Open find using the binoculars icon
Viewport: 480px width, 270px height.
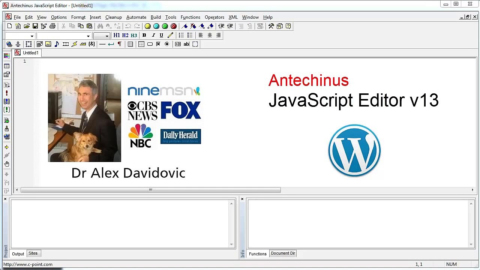pyautogui.click(x=100, y=26)
